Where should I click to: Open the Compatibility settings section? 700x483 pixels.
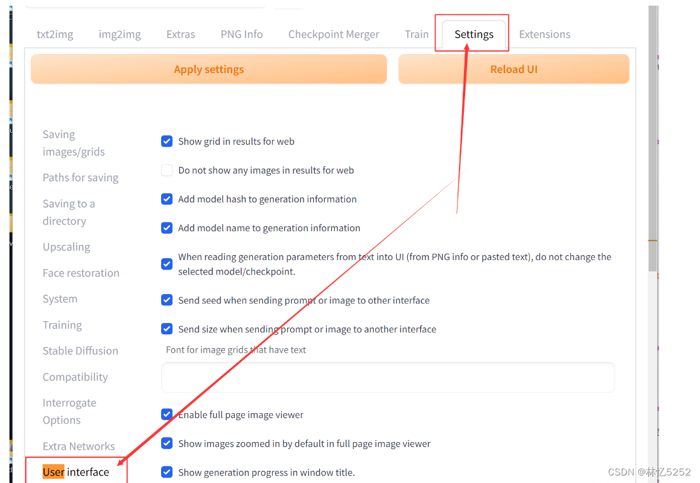75,377
